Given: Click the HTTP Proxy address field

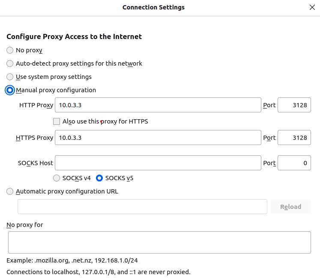Looking at the screenshot, I should 158,105.
